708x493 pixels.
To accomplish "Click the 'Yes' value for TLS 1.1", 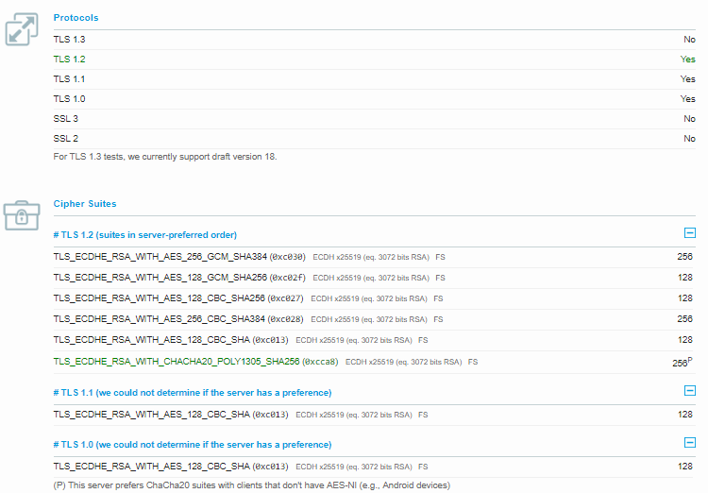I will click(x=687, y=79).
